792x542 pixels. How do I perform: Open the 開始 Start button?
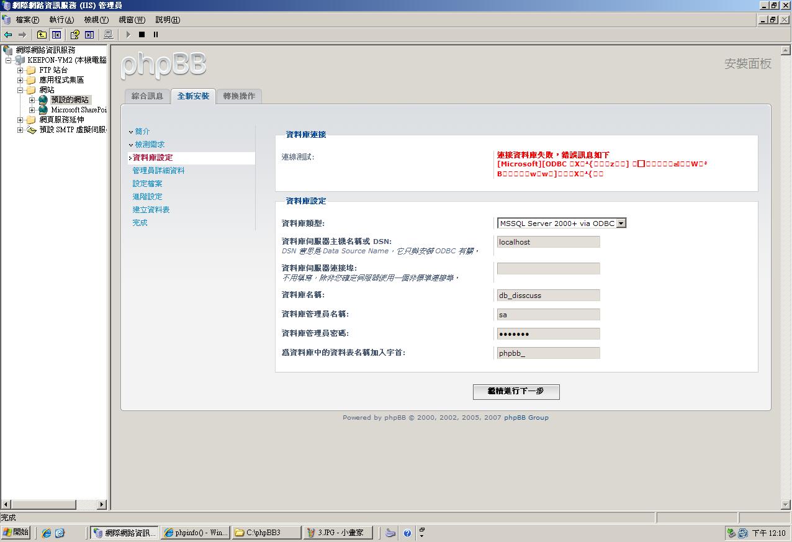click(x=16, y=533)
